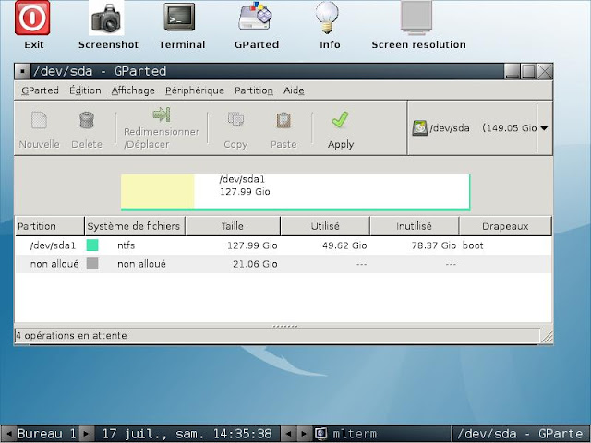Click the 78.37 Gio unused cell
591x443 pixels.
(434, 245)
